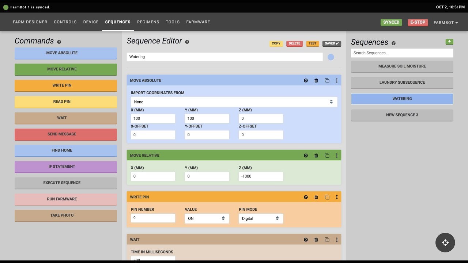The width and height of the screenshot is (468, 263).
Task: Focus the Search Sequences field
Action: [402, 53]
